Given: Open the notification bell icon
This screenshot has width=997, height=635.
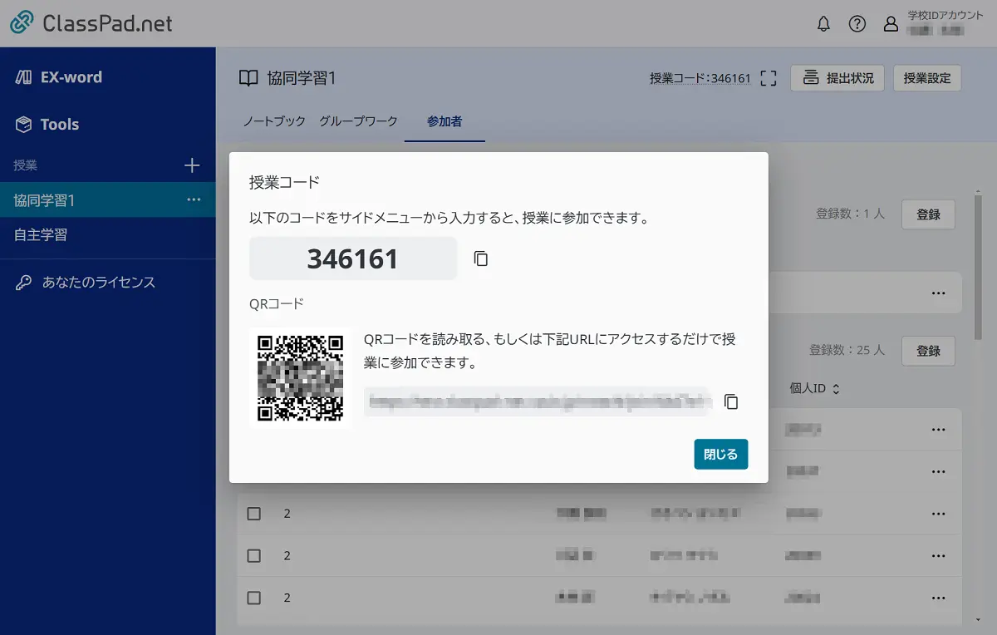Looking at the screenshot, I should 823,24.
